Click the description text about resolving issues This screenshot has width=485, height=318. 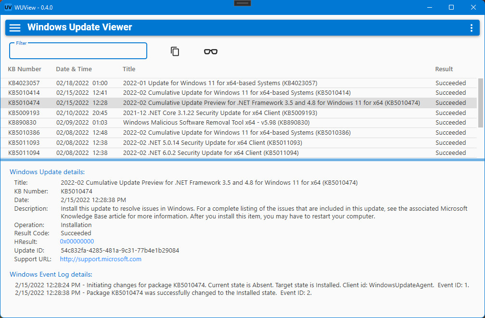264,212
